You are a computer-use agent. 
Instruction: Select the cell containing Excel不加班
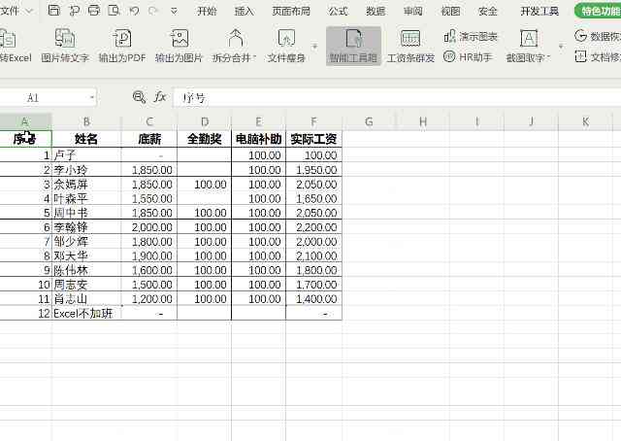coord(86,314)
